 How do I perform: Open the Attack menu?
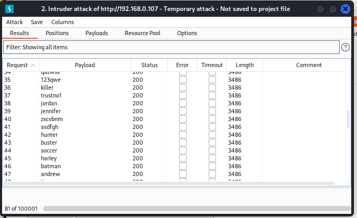[x=14, y=22]
